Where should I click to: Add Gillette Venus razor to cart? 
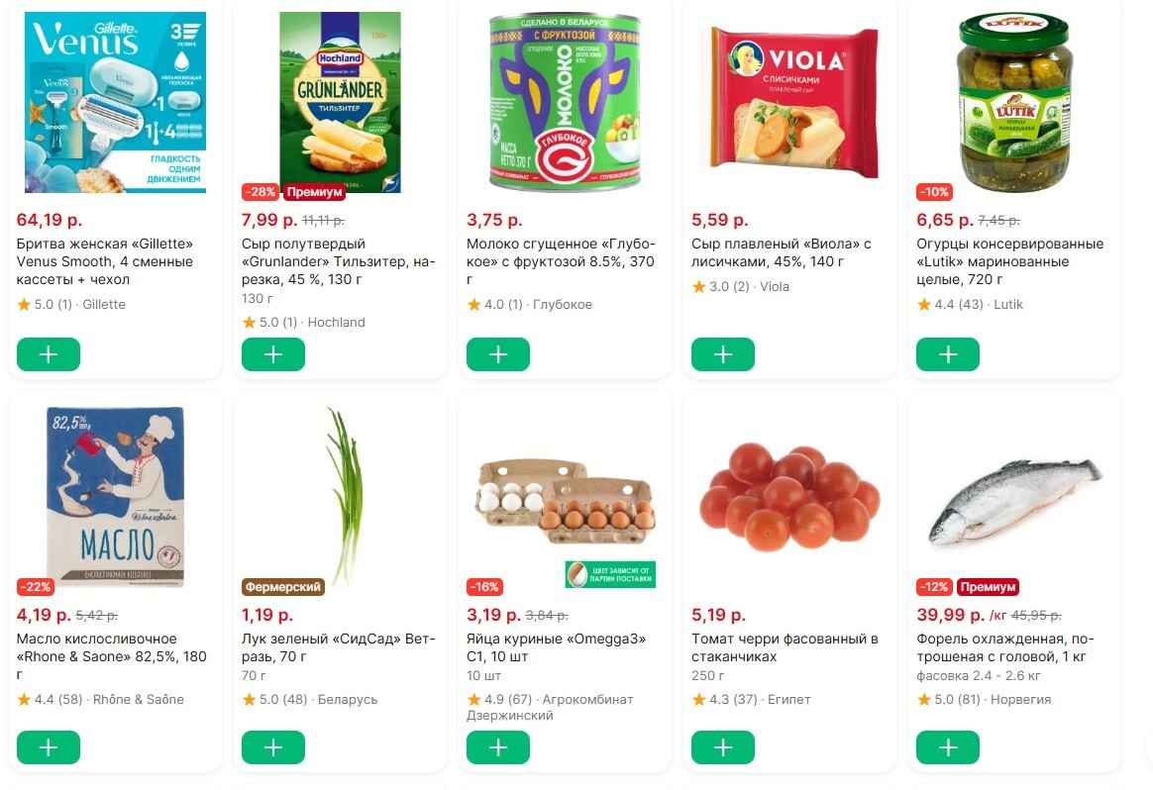pyautogui.click(x=49, y=353)
